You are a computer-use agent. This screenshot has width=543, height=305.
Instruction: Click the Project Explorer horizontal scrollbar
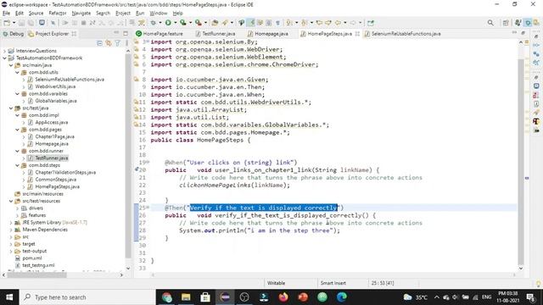pyautogui.click(x=36, y=274)
